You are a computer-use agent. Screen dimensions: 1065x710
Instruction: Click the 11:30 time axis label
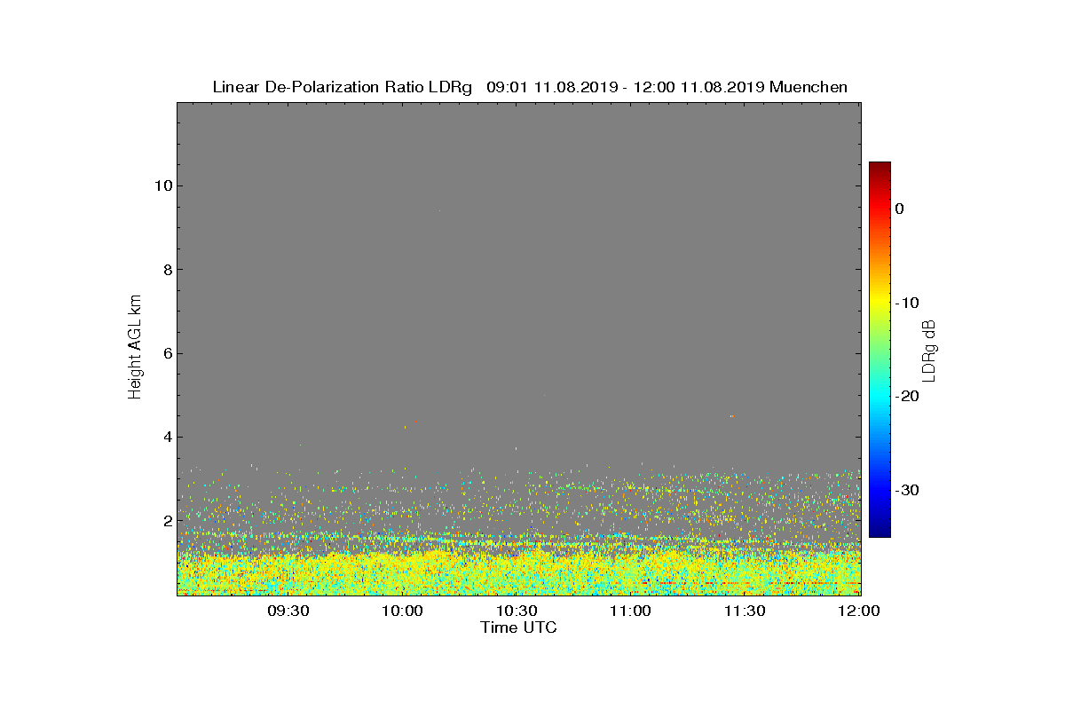tap(745, 611)
